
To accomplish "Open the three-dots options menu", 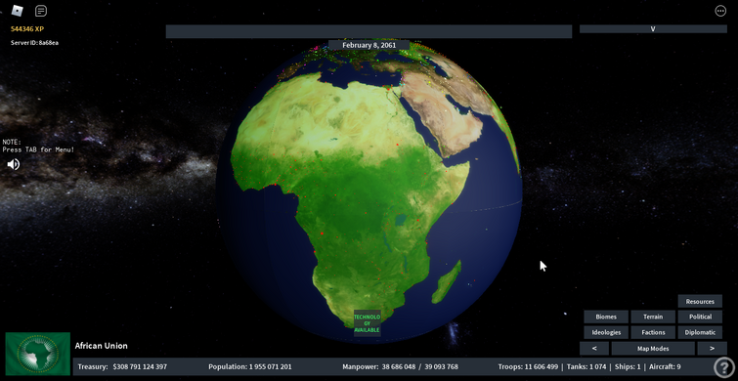I will pyautogui.click(x=720, y=11).
